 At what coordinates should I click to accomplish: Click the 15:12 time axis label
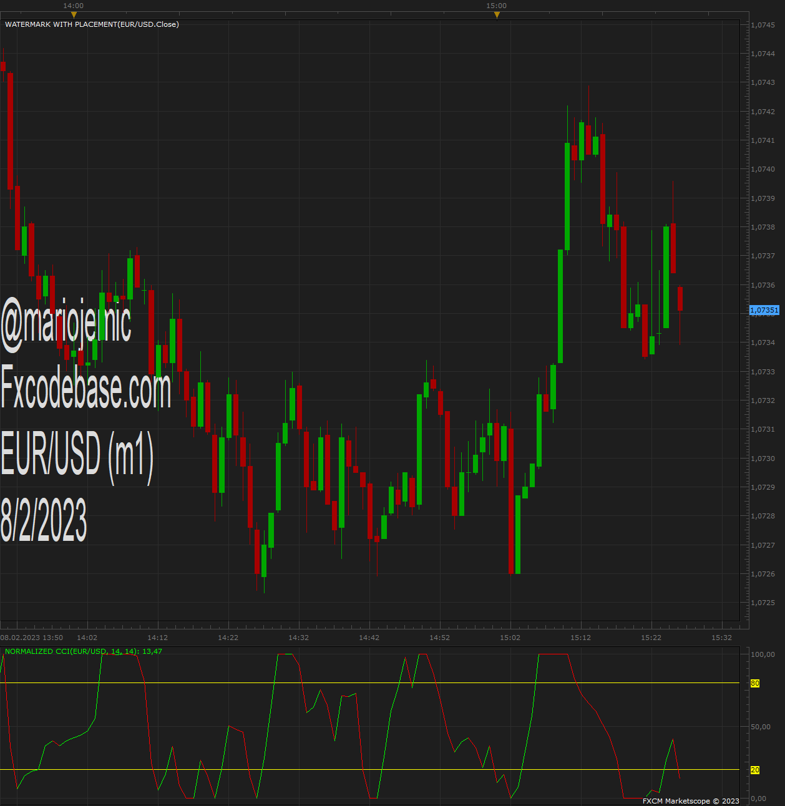tap(580, 638)
